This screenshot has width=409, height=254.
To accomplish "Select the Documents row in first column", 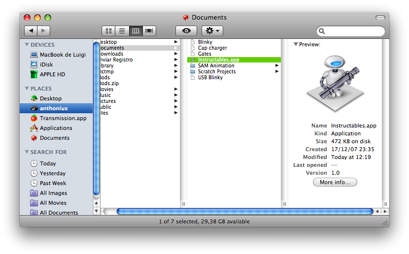I will tap(140, 48).
